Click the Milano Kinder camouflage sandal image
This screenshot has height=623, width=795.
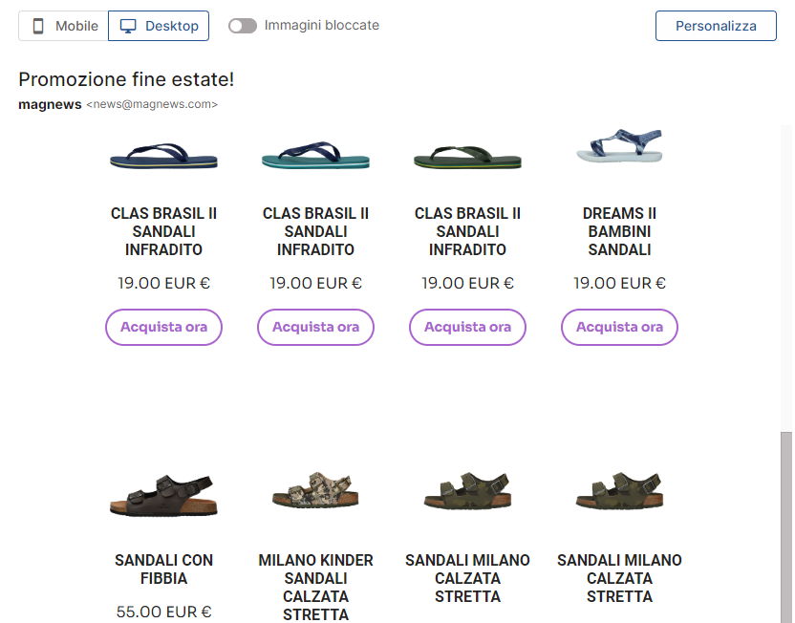tap(315, 489)
